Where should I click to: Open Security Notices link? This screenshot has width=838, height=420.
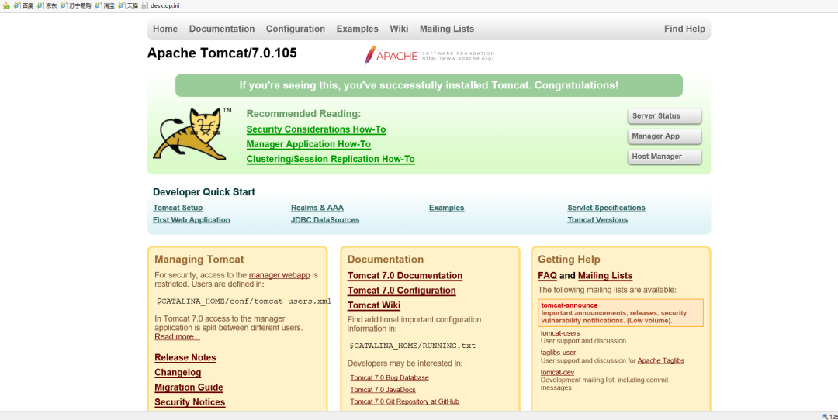coord(190,402)
